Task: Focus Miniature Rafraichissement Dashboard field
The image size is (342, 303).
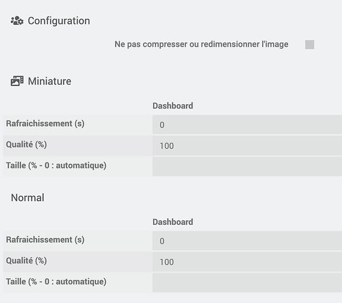Action: pos(247,125)
